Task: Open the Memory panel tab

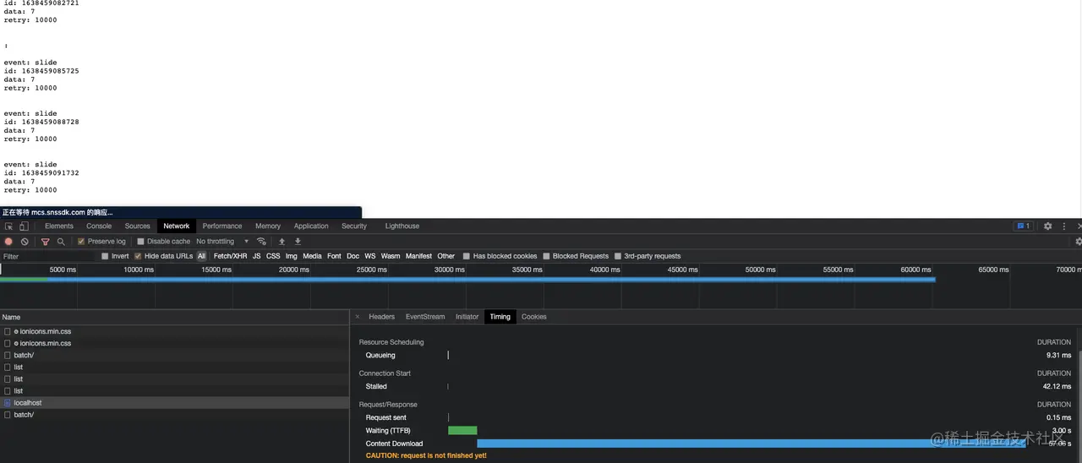Action: (x=268, y=226)
